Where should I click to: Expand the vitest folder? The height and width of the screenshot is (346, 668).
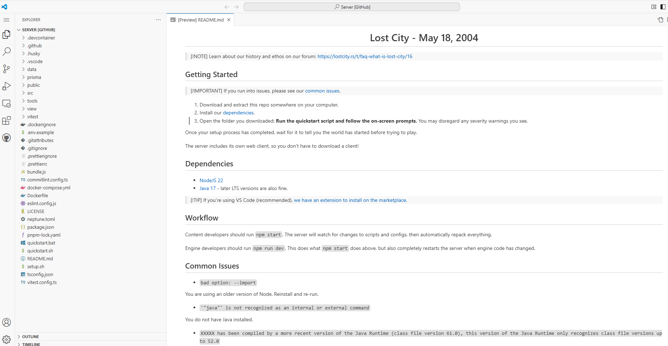pos(91,117)
